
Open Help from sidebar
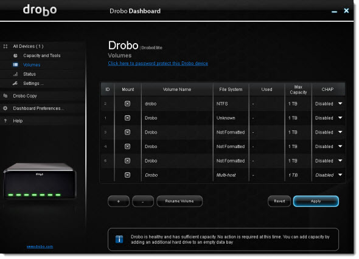coord(18,121)
